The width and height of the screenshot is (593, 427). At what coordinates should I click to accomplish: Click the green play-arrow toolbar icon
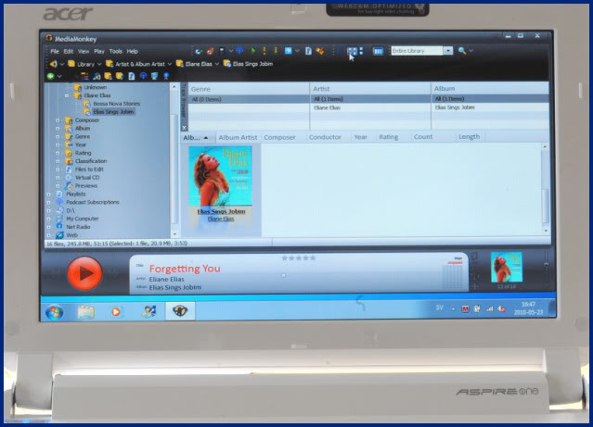coord(253,51)
